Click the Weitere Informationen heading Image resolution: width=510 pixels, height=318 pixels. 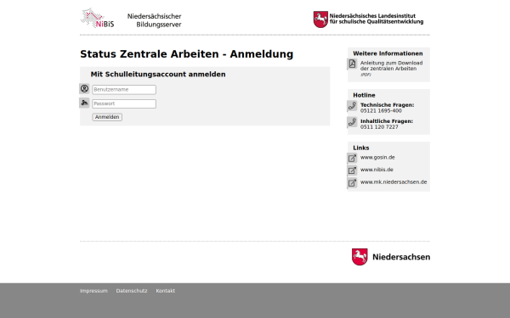pos(388,53)
